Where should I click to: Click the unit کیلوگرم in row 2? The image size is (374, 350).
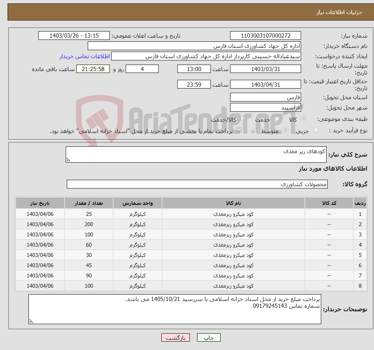[x=137, y=225]
